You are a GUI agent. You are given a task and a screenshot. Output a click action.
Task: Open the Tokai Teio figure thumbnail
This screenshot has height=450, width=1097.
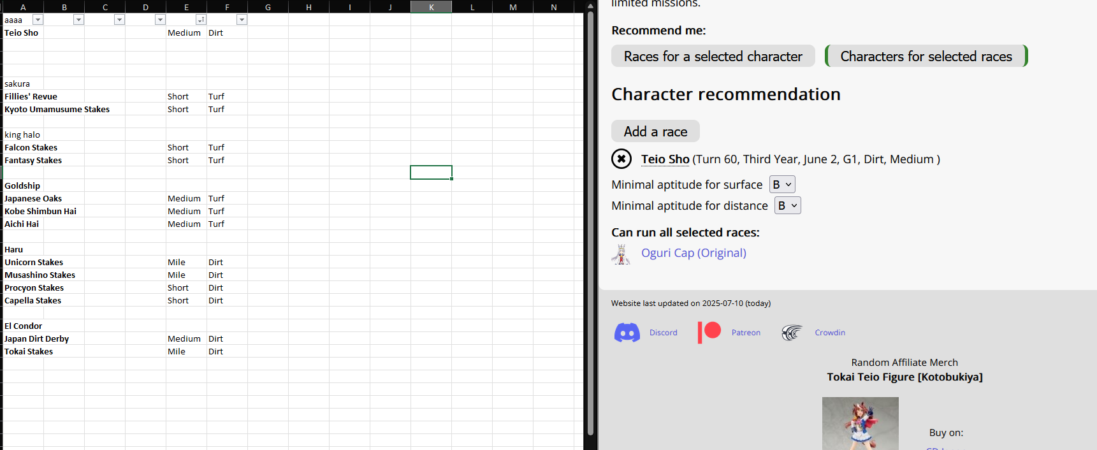coord(860,423)
